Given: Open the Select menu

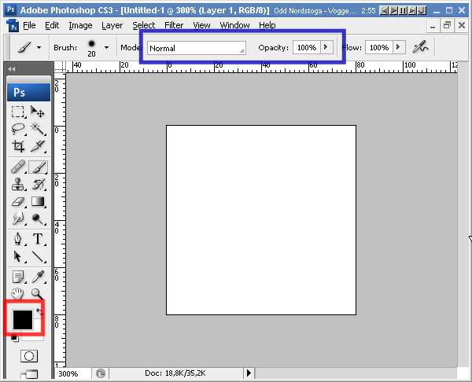Looking at the screenshot, I should click(144, 25).
